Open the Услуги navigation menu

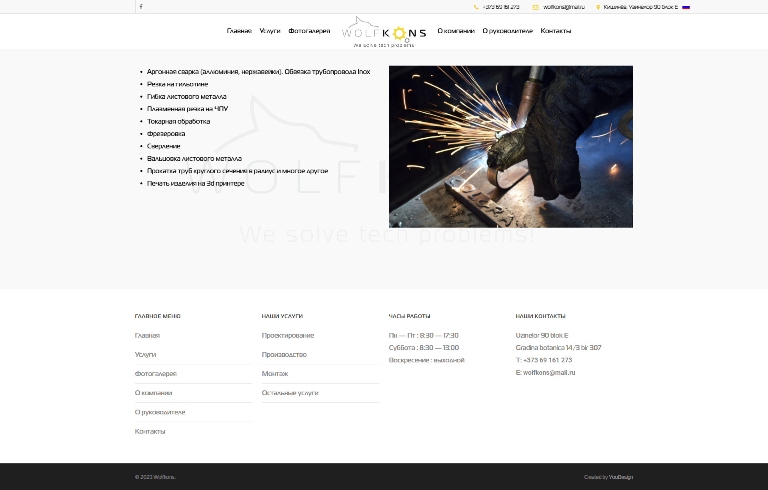pos(270,31)
